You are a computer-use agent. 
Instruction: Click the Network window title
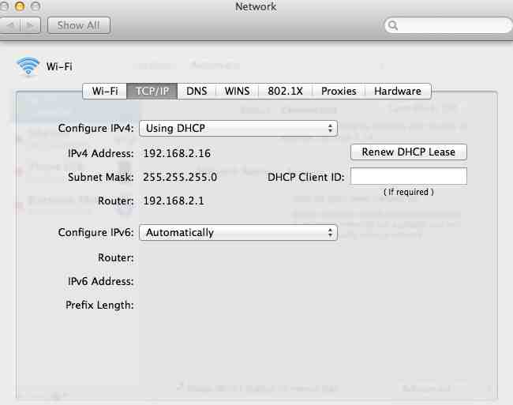(256, 6)
